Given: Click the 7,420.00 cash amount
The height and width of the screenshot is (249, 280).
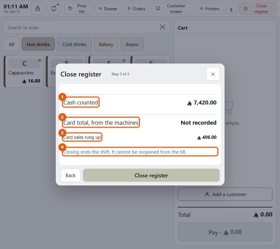Looking at the screenshot, I should [202, 103].
